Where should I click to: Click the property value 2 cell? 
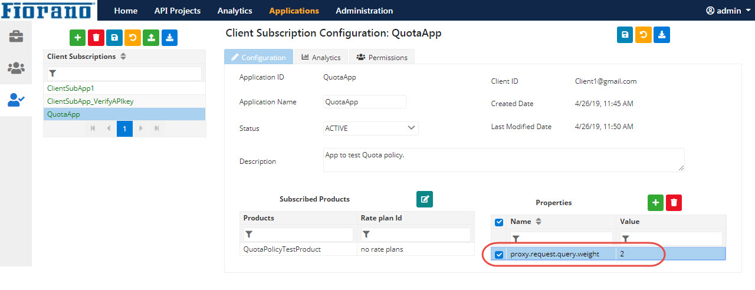click(671, 254)
